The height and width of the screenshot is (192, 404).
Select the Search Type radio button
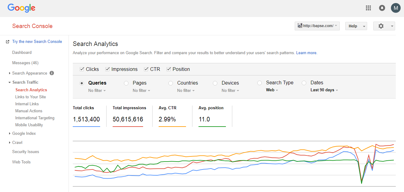(x=259, y=83)
